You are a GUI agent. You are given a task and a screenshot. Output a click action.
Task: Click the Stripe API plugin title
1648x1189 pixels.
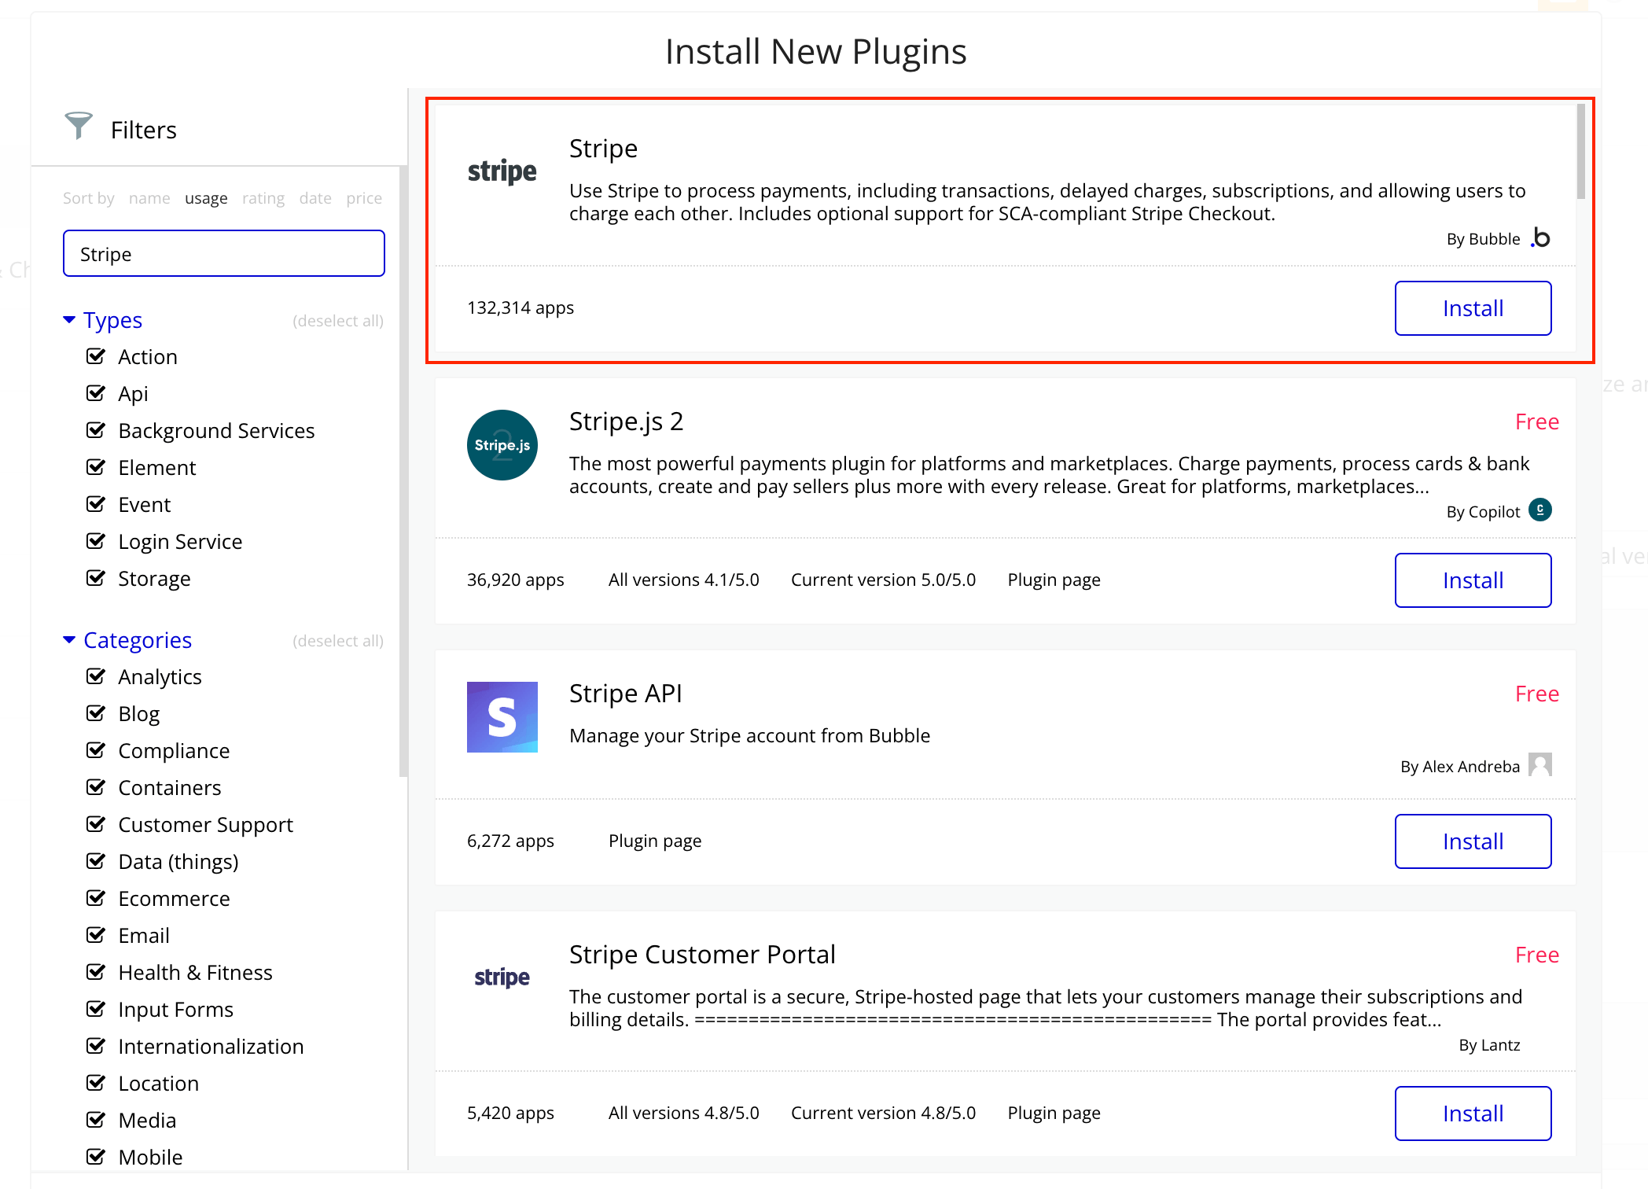pyautogui.click(x=625, y=694)
